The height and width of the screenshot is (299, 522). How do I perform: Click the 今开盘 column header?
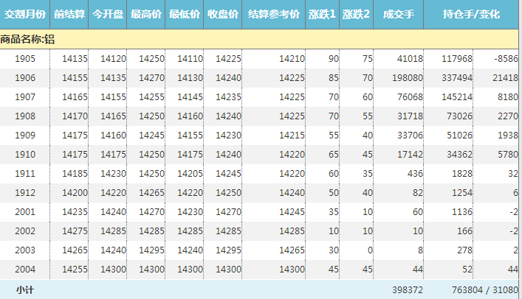click(108, 14)
